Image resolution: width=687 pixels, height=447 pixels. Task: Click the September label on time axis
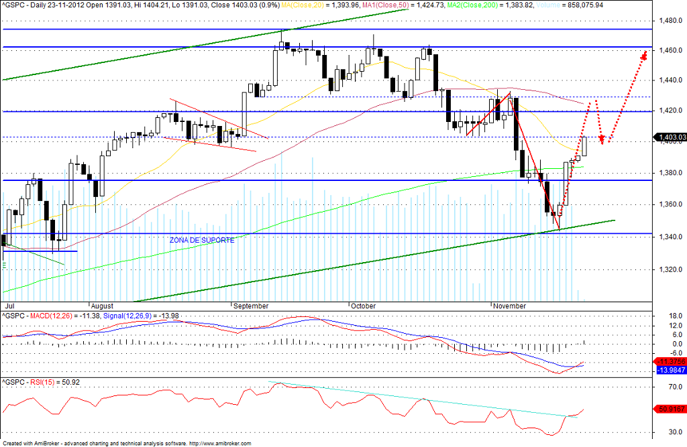click(251, 306)
